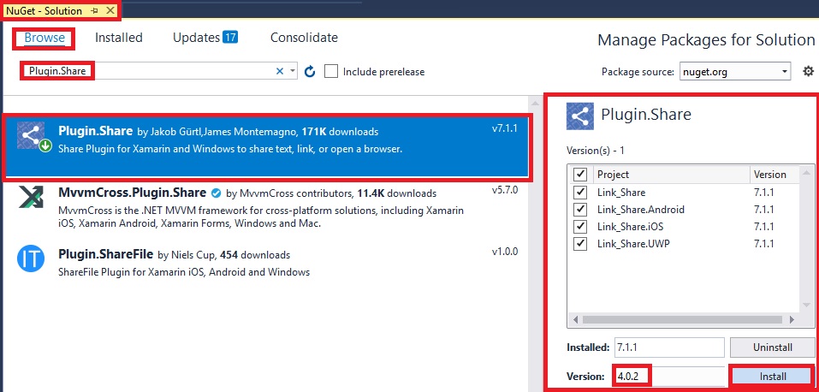
Task: Open the Package source dropdown
Action: (735, 72)
